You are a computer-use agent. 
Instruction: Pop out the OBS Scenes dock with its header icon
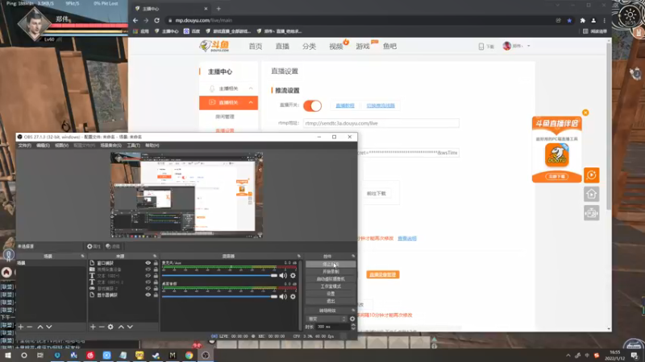click(83, 256)
